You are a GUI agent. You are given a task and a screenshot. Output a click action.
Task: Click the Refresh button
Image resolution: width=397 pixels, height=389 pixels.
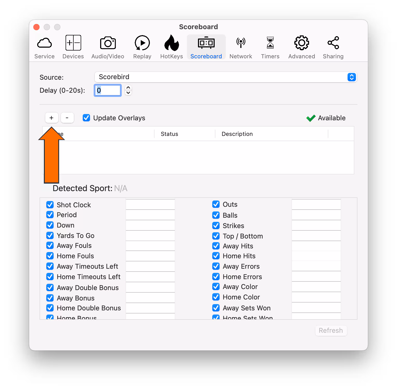point(331,330)
